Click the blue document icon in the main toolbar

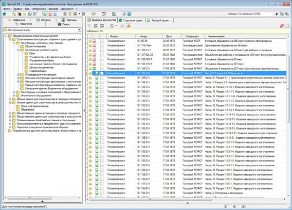[55, 14]
